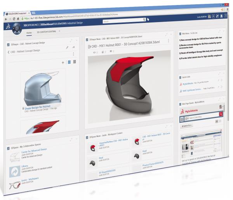Screen dimensions: 233x200
Task: Like the MX1 Helmet post with thumbs-up
Action: (x=103, y=52)
